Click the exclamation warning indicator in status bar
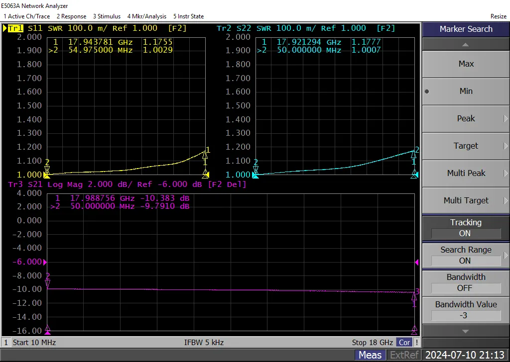 (416, 342)
